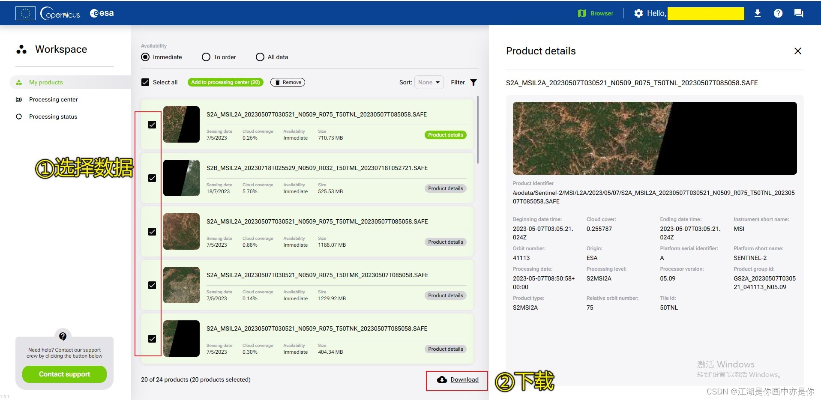
Task: Open the Filter control
Action: point(464,82)
